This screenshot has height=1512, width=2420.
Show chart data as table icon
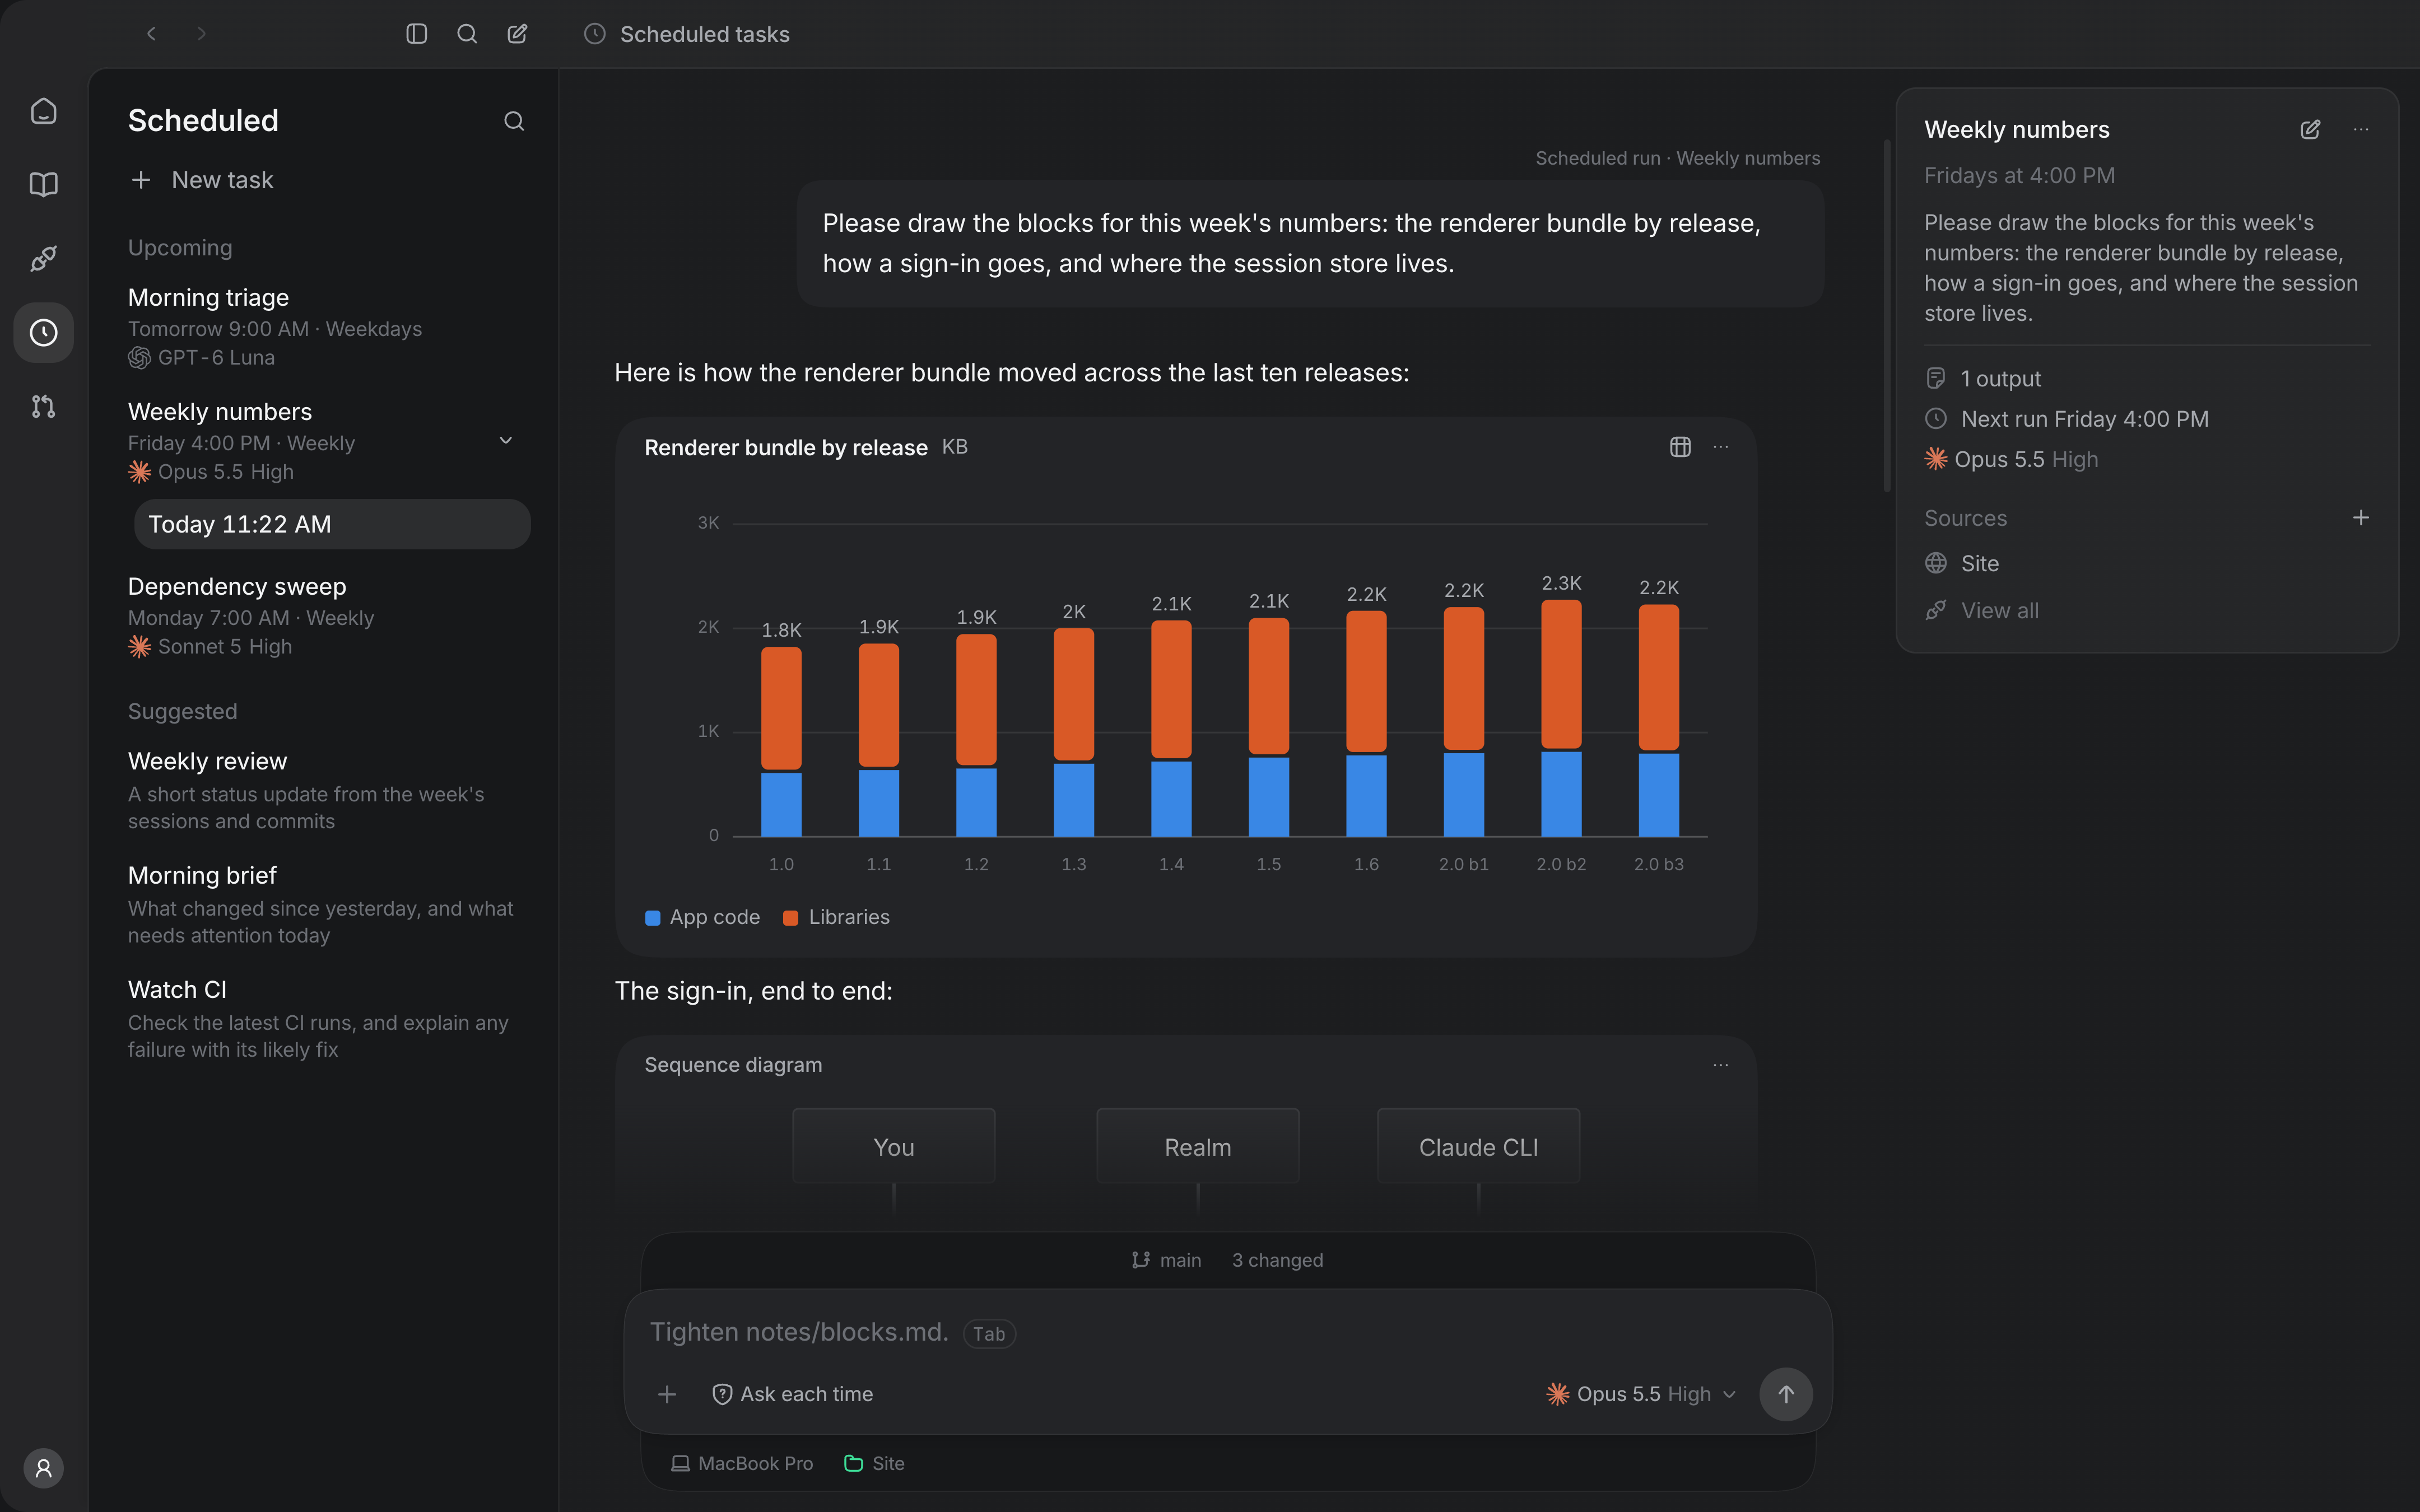point(1680,447)
